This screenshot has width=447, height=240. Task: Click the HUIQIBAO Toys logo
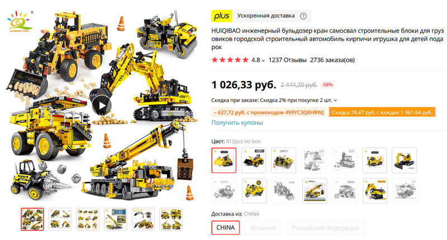[20, 21]
